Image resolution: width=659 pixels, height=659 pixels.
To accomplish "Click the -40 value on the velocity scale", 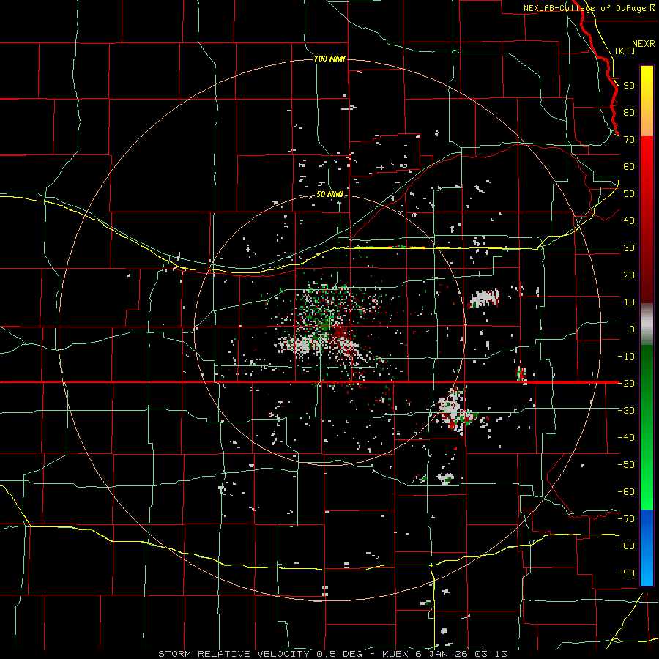I will (x=626, y=438).
